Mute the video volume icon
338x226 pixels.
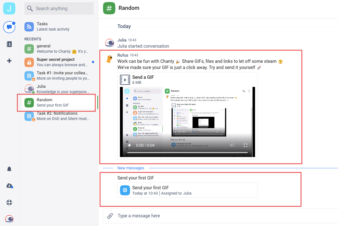(x=232, y=145)
